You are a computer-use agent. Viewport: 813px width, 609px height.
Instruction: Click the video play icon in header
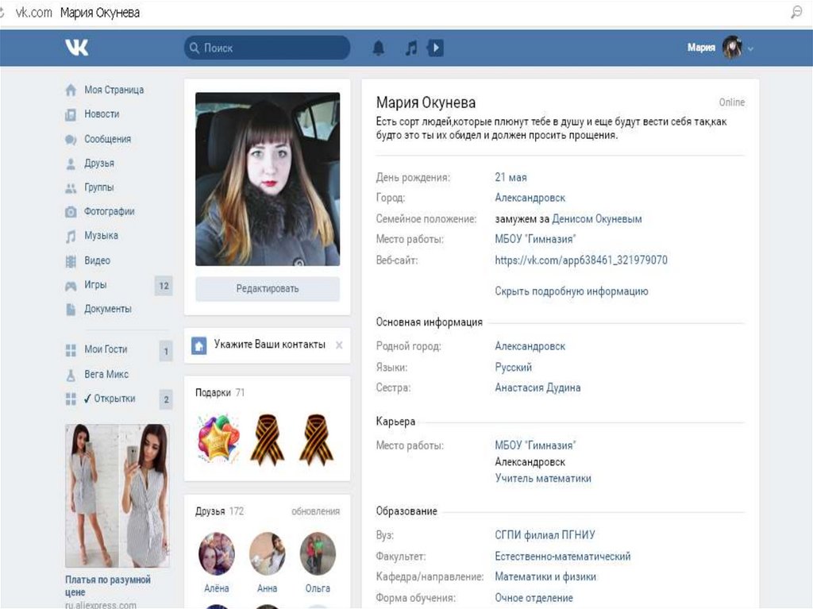(435, 48)
